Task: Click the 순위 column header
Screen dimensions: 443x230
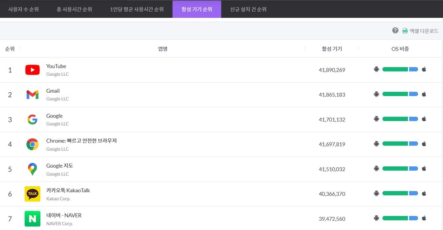Action: (x=10, y=49)
